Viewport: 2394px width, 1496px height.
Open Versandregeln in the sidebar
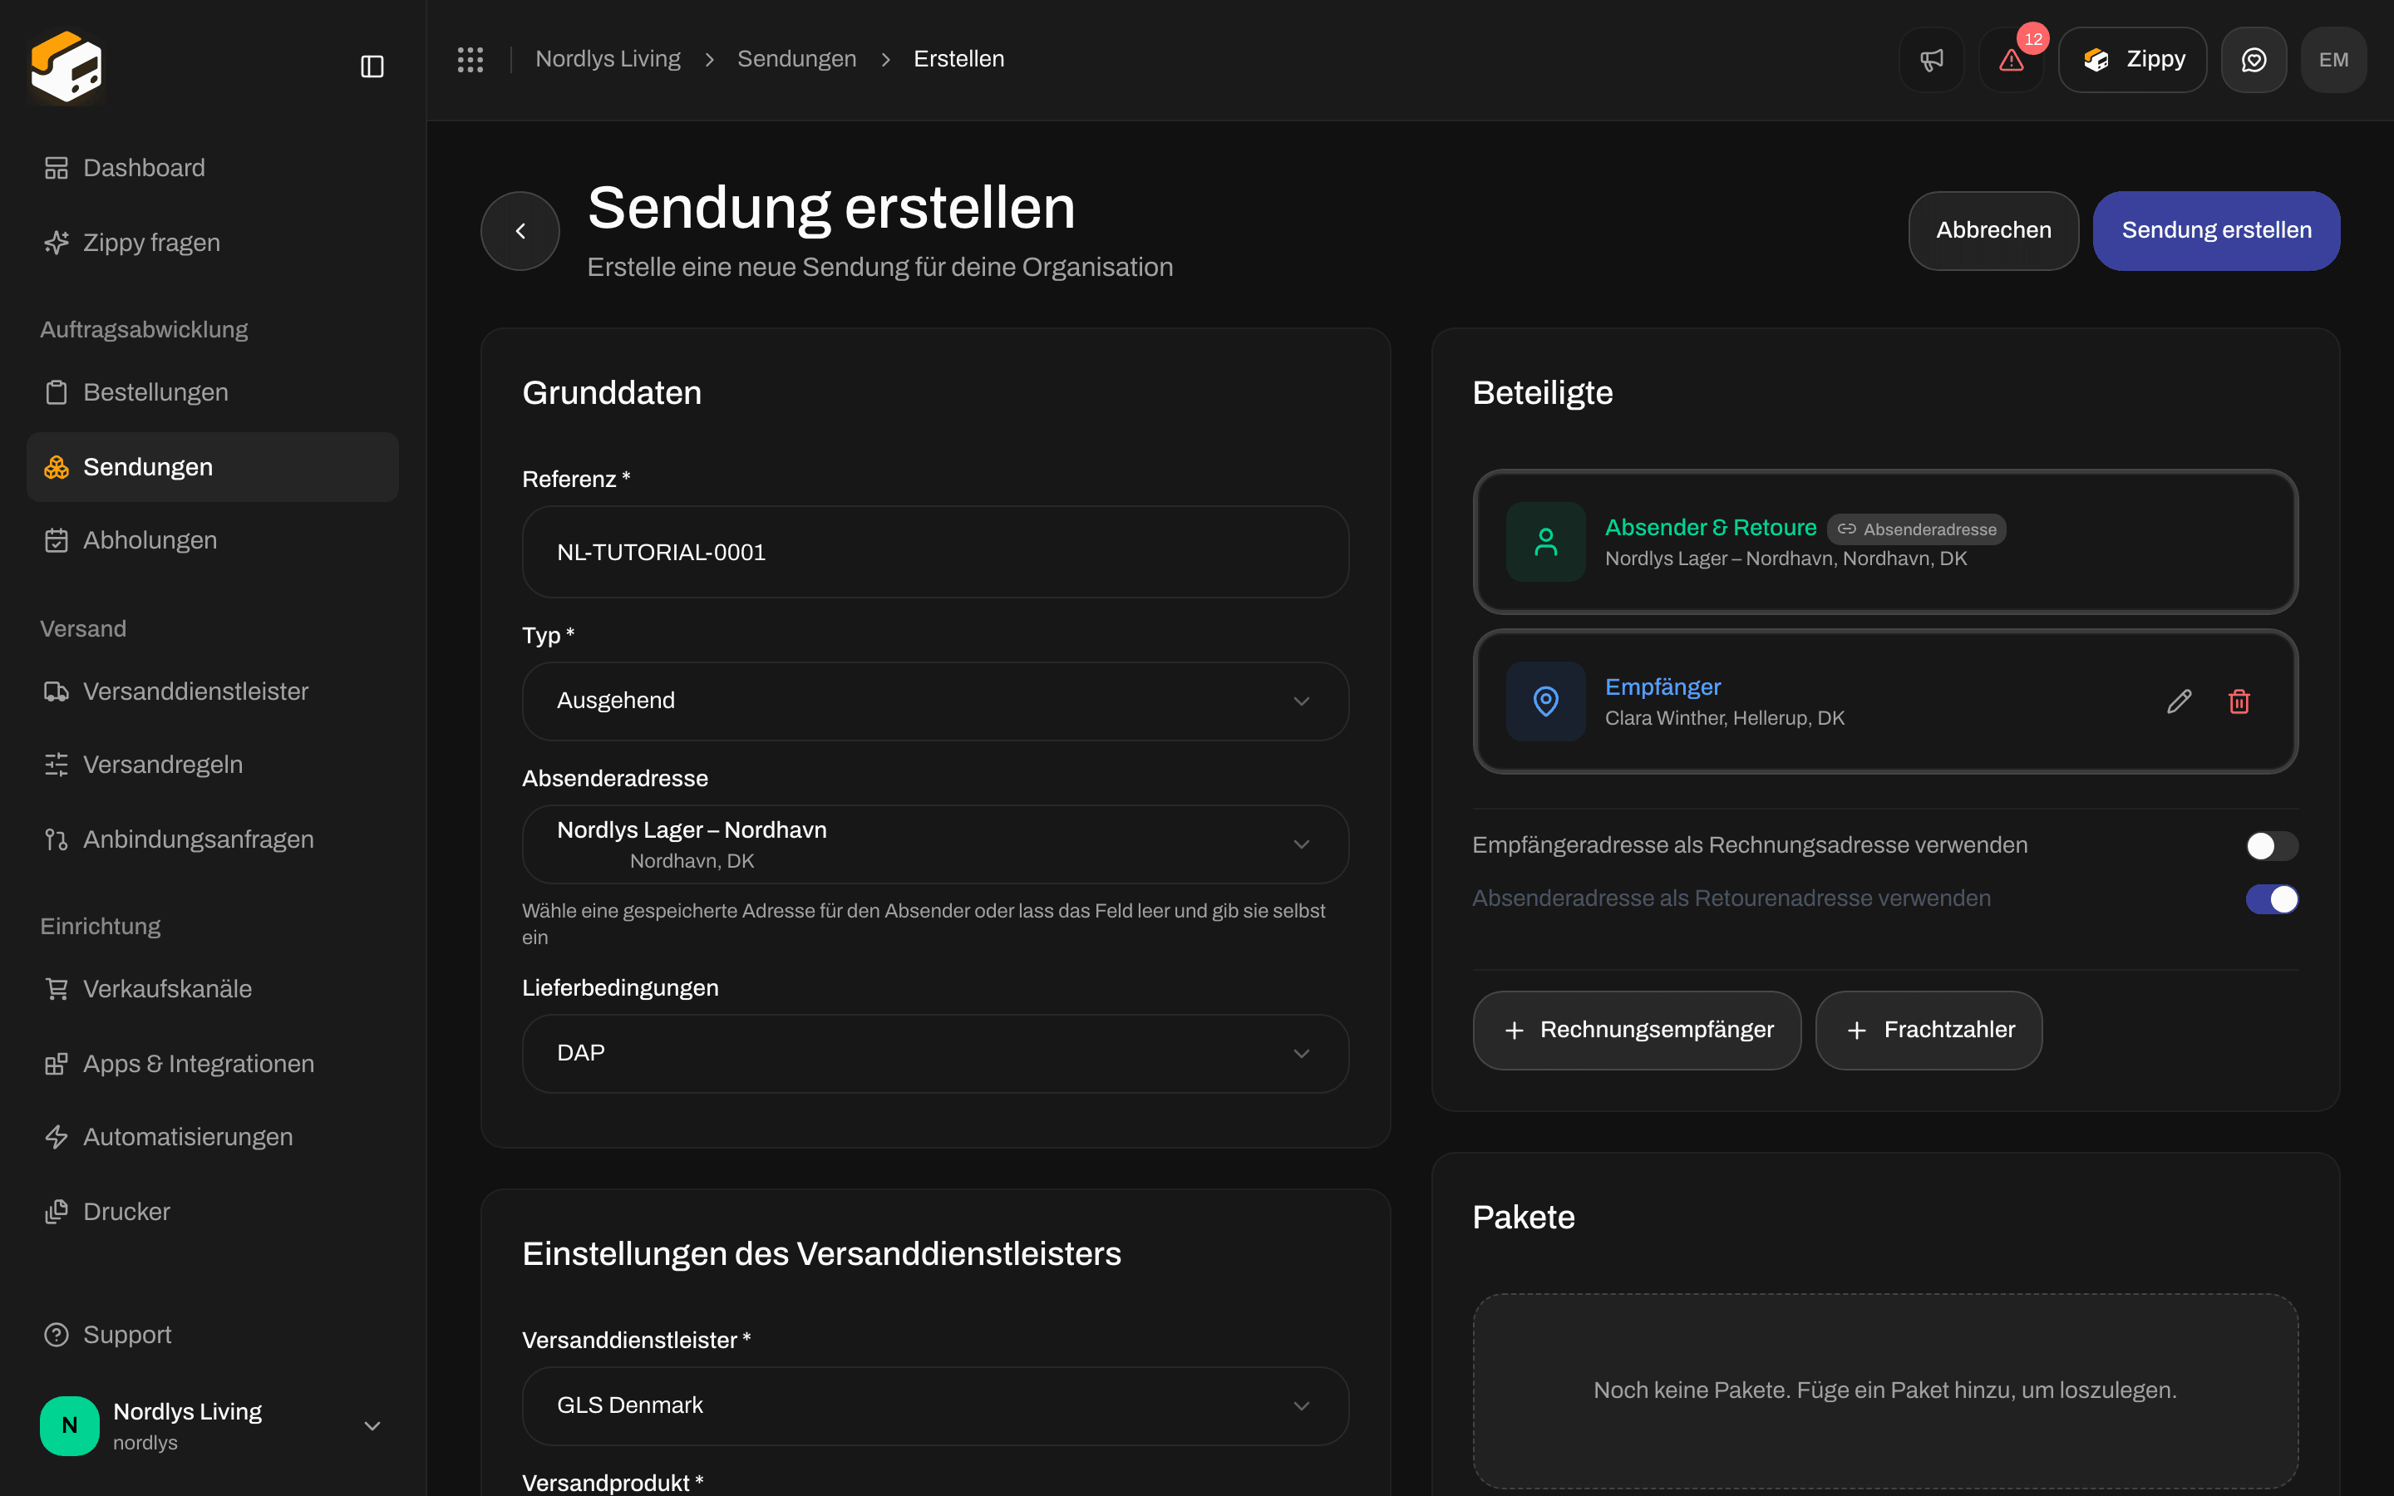[x=213, y=765]
